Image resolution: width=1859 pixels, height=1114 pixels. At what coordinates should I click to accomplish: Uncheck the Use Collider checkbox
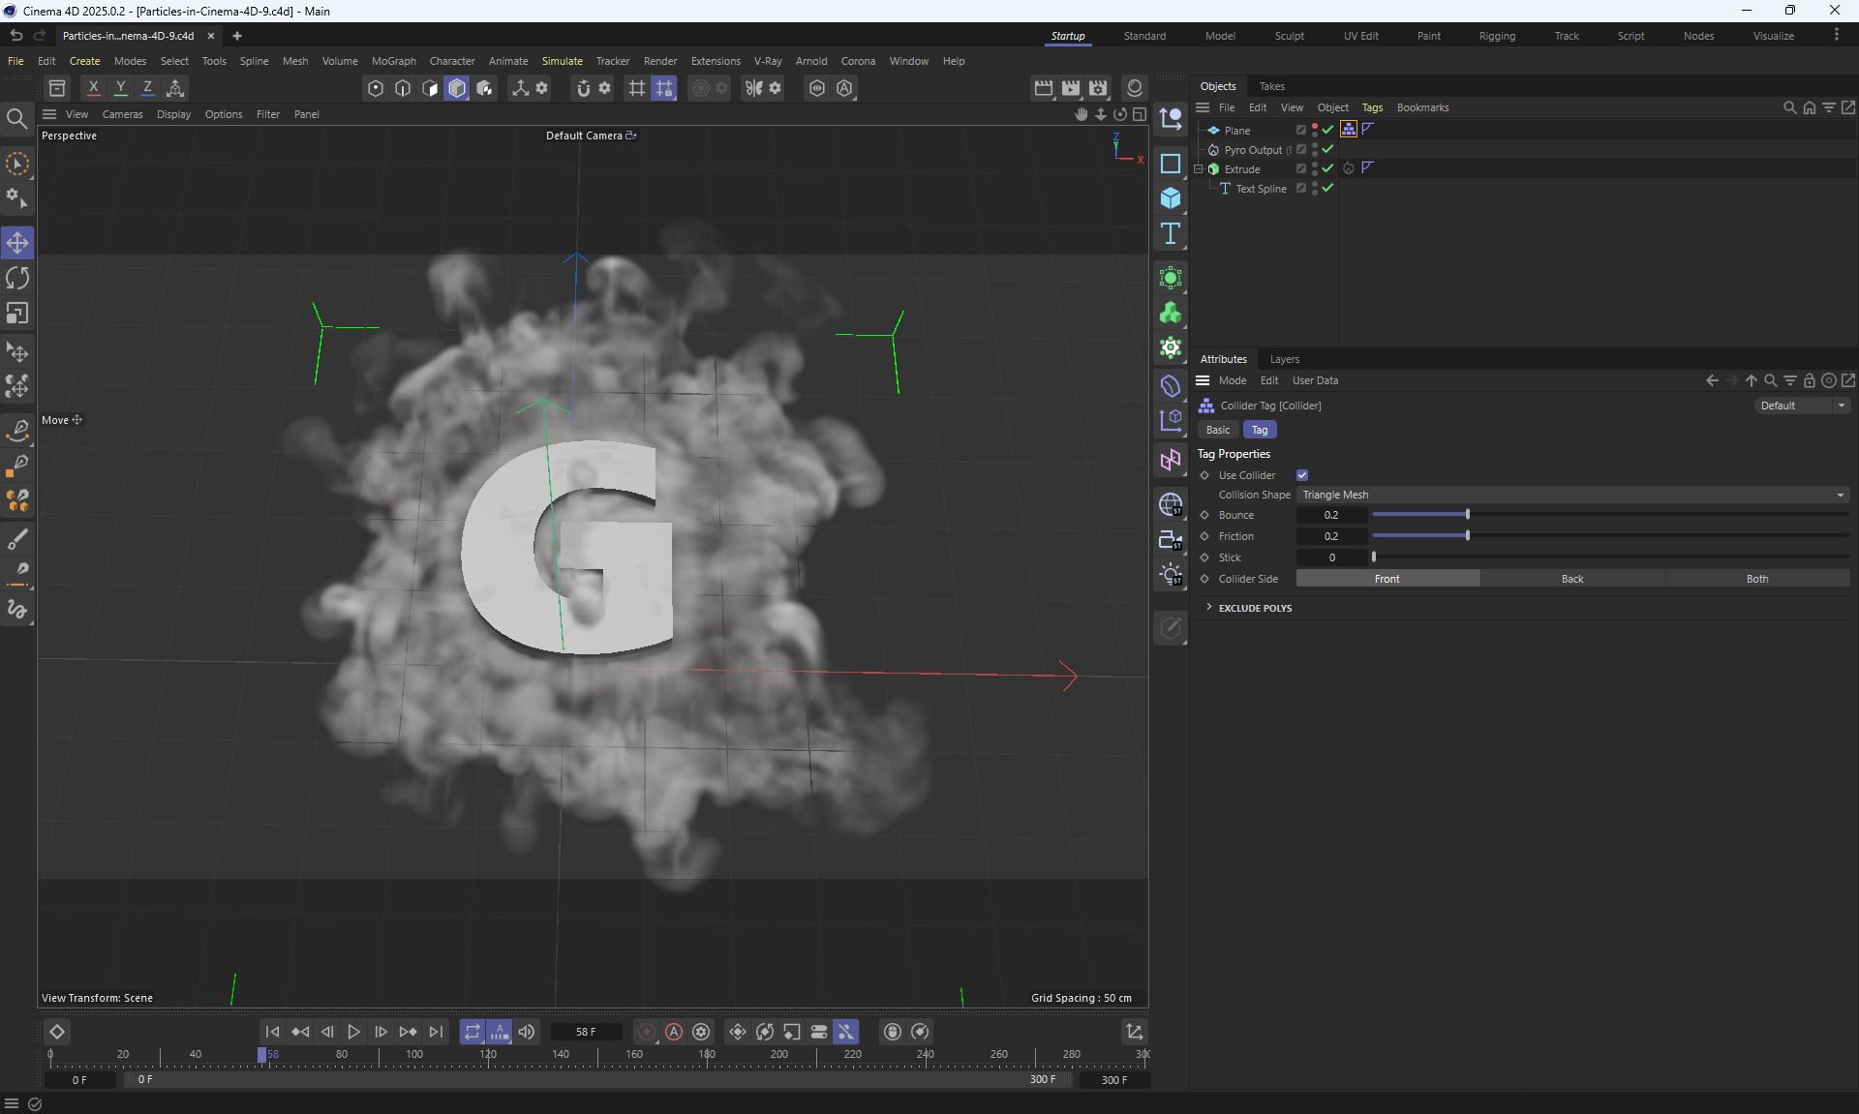point(1302,475)
